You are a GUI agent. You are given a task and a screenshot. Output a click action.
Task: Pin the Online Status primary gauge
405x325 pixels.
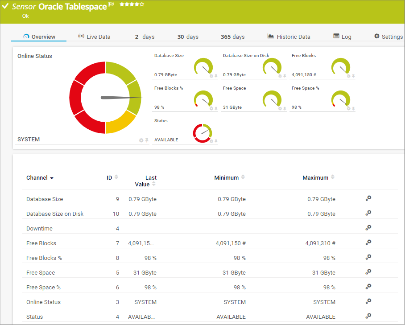pos(146,140)
